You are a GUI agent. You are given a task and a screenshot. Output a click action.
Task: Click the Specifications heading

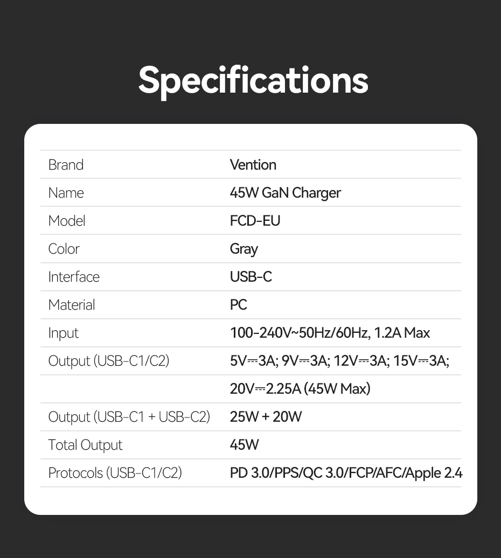(x=253, y=80)
